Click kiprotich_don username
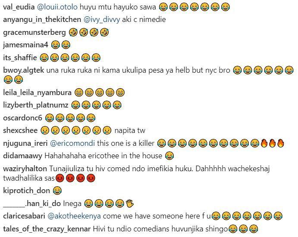This screenshot has height=237, width=298. (x=26, y=191)
